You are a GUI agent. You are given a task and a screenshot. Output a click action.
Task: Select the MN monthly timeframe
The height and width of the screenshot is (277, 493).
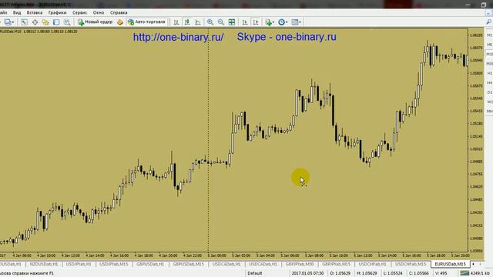(490, 111)
